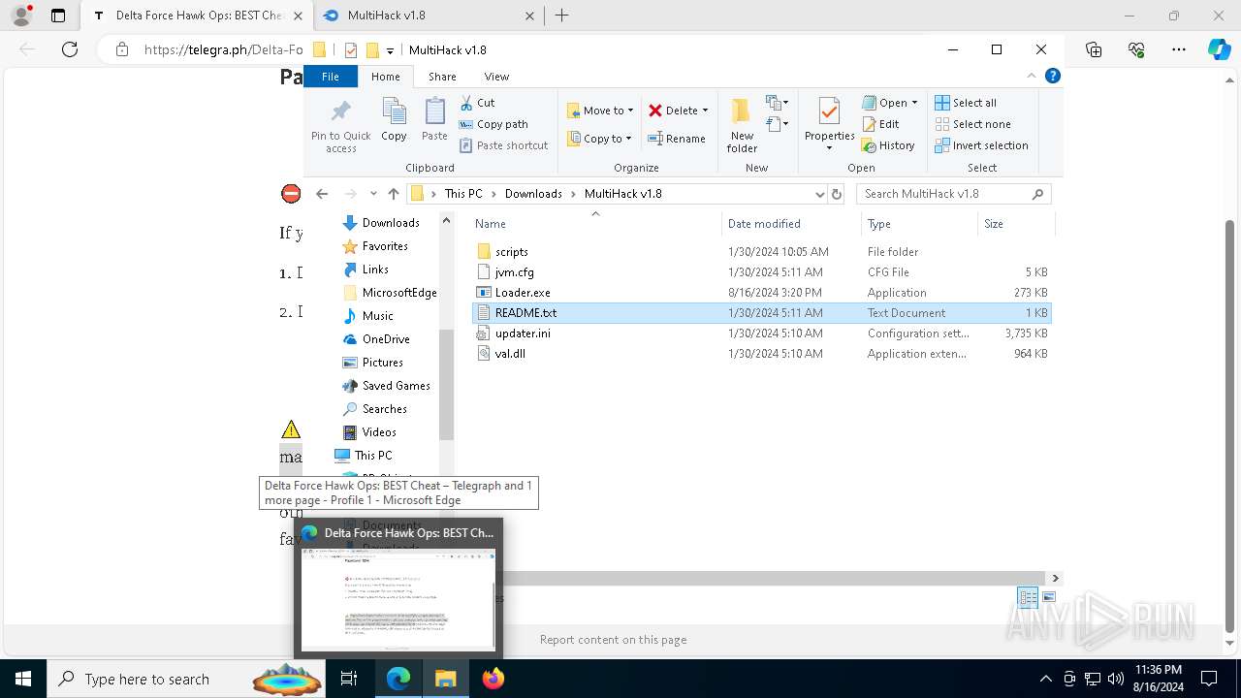Image resolution: width=1241 pixels, height=698 pixels.
Task: Refresh the Edge browser page
Action: (x=70, y=49)
